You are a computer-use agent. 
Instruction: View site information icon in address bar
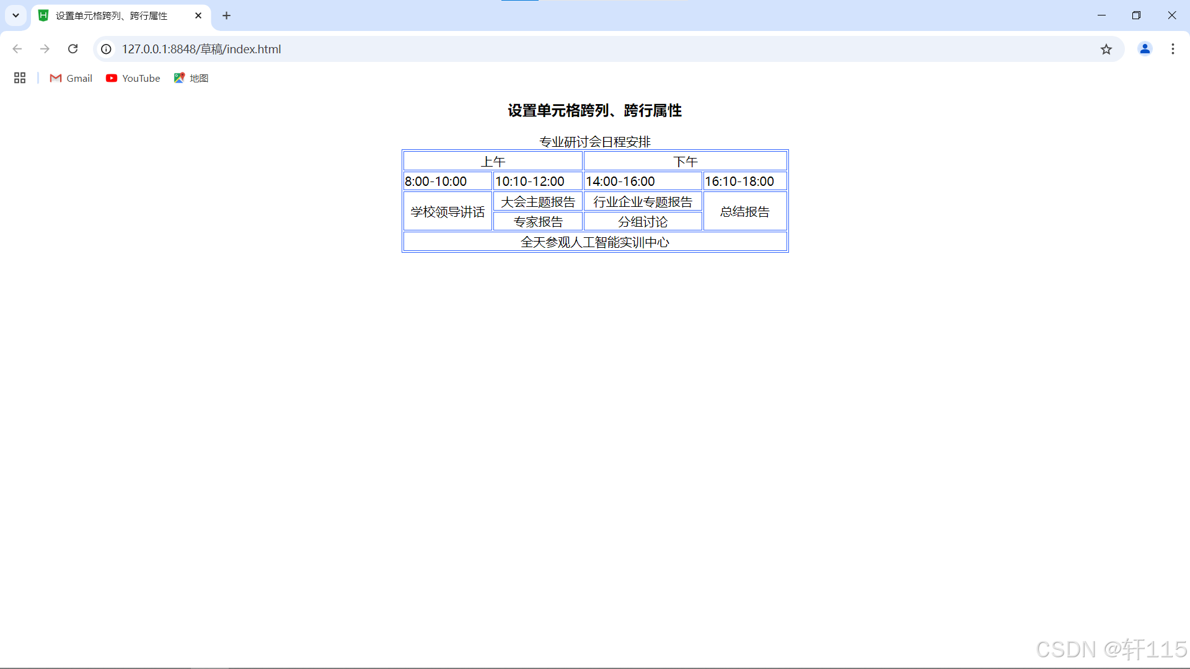point(107,49)
